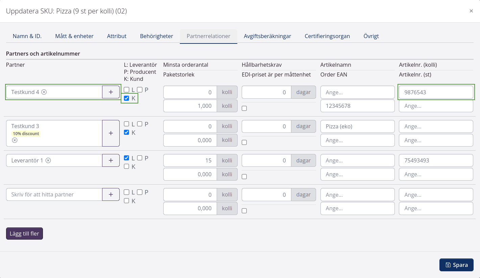Toggle L checkbox for Testkund 3
This screenshot has width=480, height=278.
tap(126, 124)
